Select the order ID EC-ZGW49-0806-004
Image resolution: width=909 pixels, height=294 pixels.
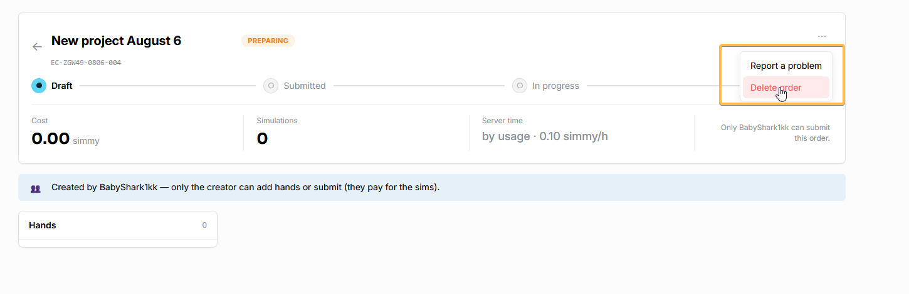point(86,63)
